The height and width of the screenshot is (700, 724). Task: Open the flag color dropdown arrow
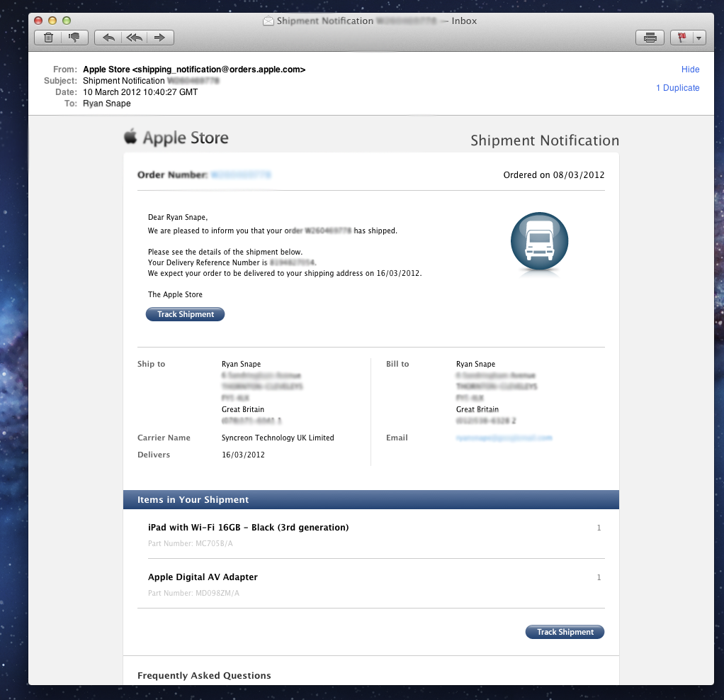click(699, 38)
